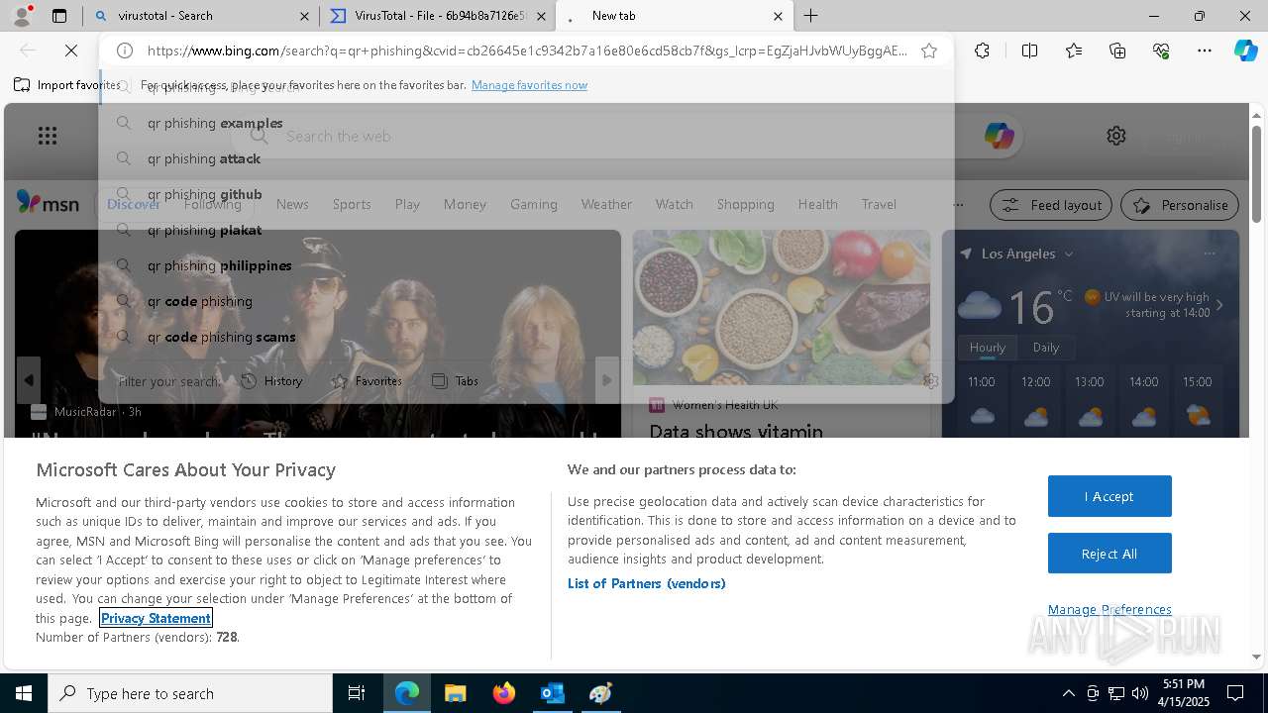Viewport: 1268px width, 713px height.
Task: Switch to VirusTotal - File tab
Action: point(440,16)
